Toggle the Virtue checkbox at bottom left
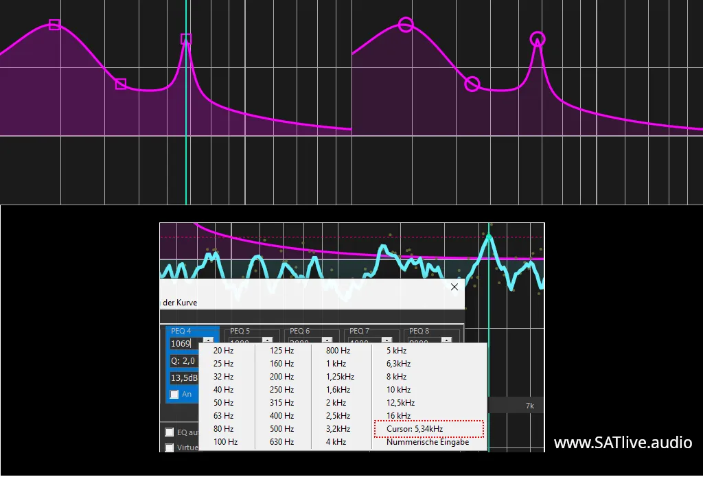 (x=169, y=447)
